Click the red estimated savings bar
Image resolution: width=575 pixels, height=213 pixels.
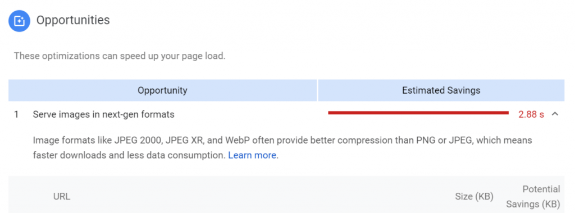[x=418, y=113]
